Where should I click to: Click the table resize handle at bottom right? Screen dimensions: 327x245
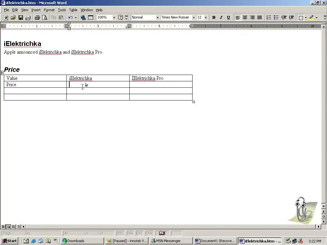[x=194, y=102]
